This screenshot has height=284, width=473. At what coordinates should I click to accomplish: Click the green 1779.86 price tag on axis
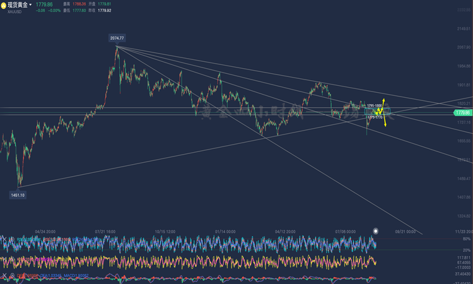pyautogui.click(x=462, y=112)
